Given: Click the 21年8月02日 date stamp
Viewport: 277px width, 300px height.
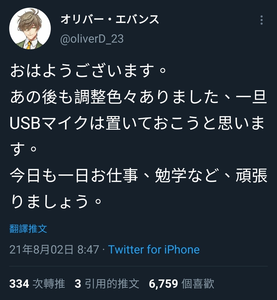Looking at the screenshot, I should click(x=41, y=249).
